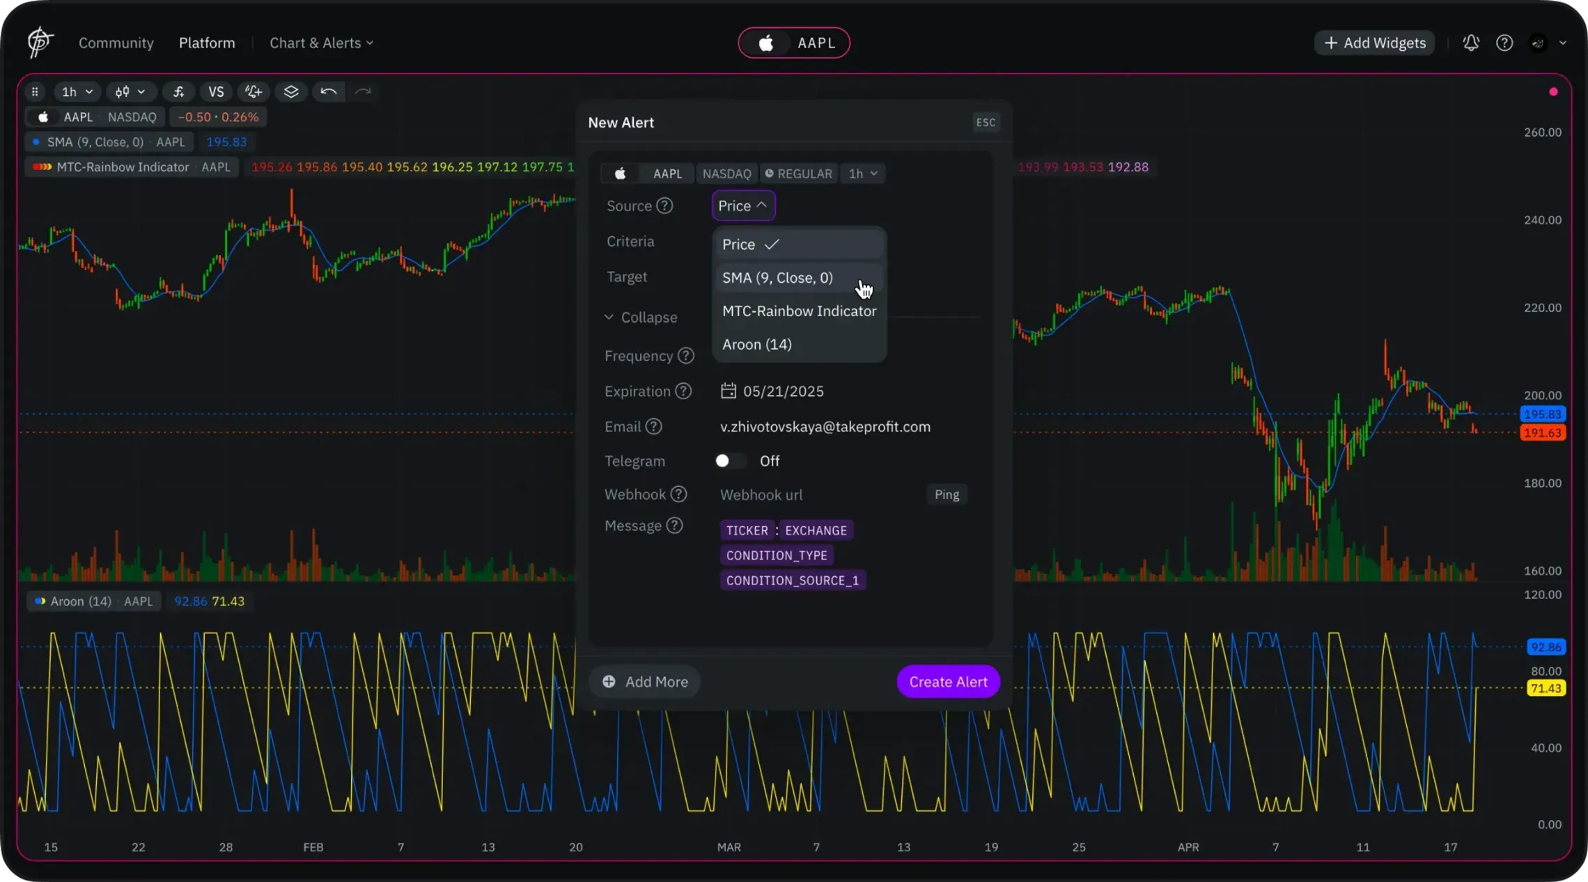The image size is (1588, 882).
Task: Open the layers icon in chart toolbar
Action: (x=291, y=91)
